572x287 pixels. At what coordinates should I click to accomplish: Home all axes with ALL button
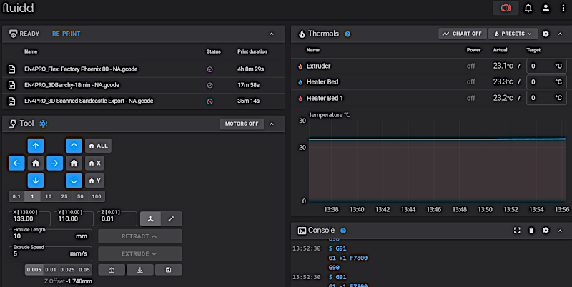pyautogui.click(x=99, y=146)
